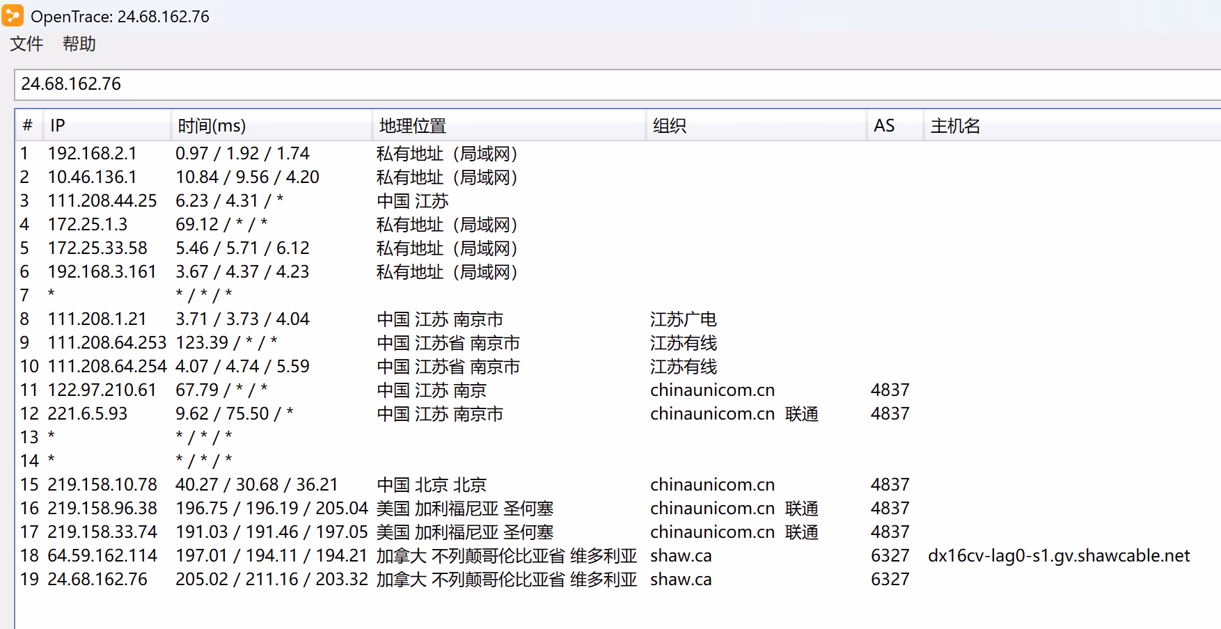This screenshot has width=1221, height=629.
Task: Click the 地理位置 column header
Action: click(x=508, y=126)
